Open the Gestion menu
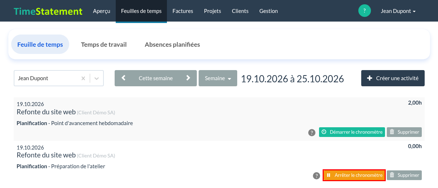Screen dimensions: 438x188 coord(269,11)
